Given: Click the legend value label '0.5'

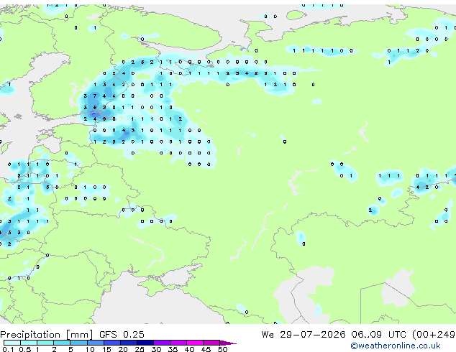Looking at the screenshot, I should [25, 349].
